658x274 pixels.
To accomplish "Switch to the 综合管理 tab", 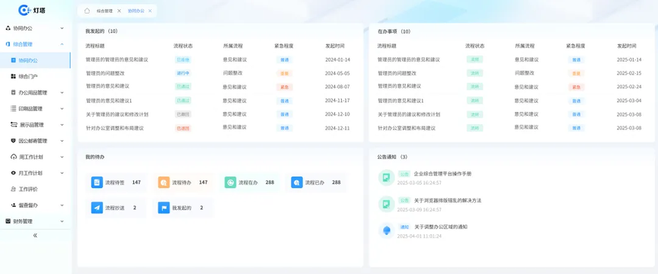I will [x=104, y=11].
